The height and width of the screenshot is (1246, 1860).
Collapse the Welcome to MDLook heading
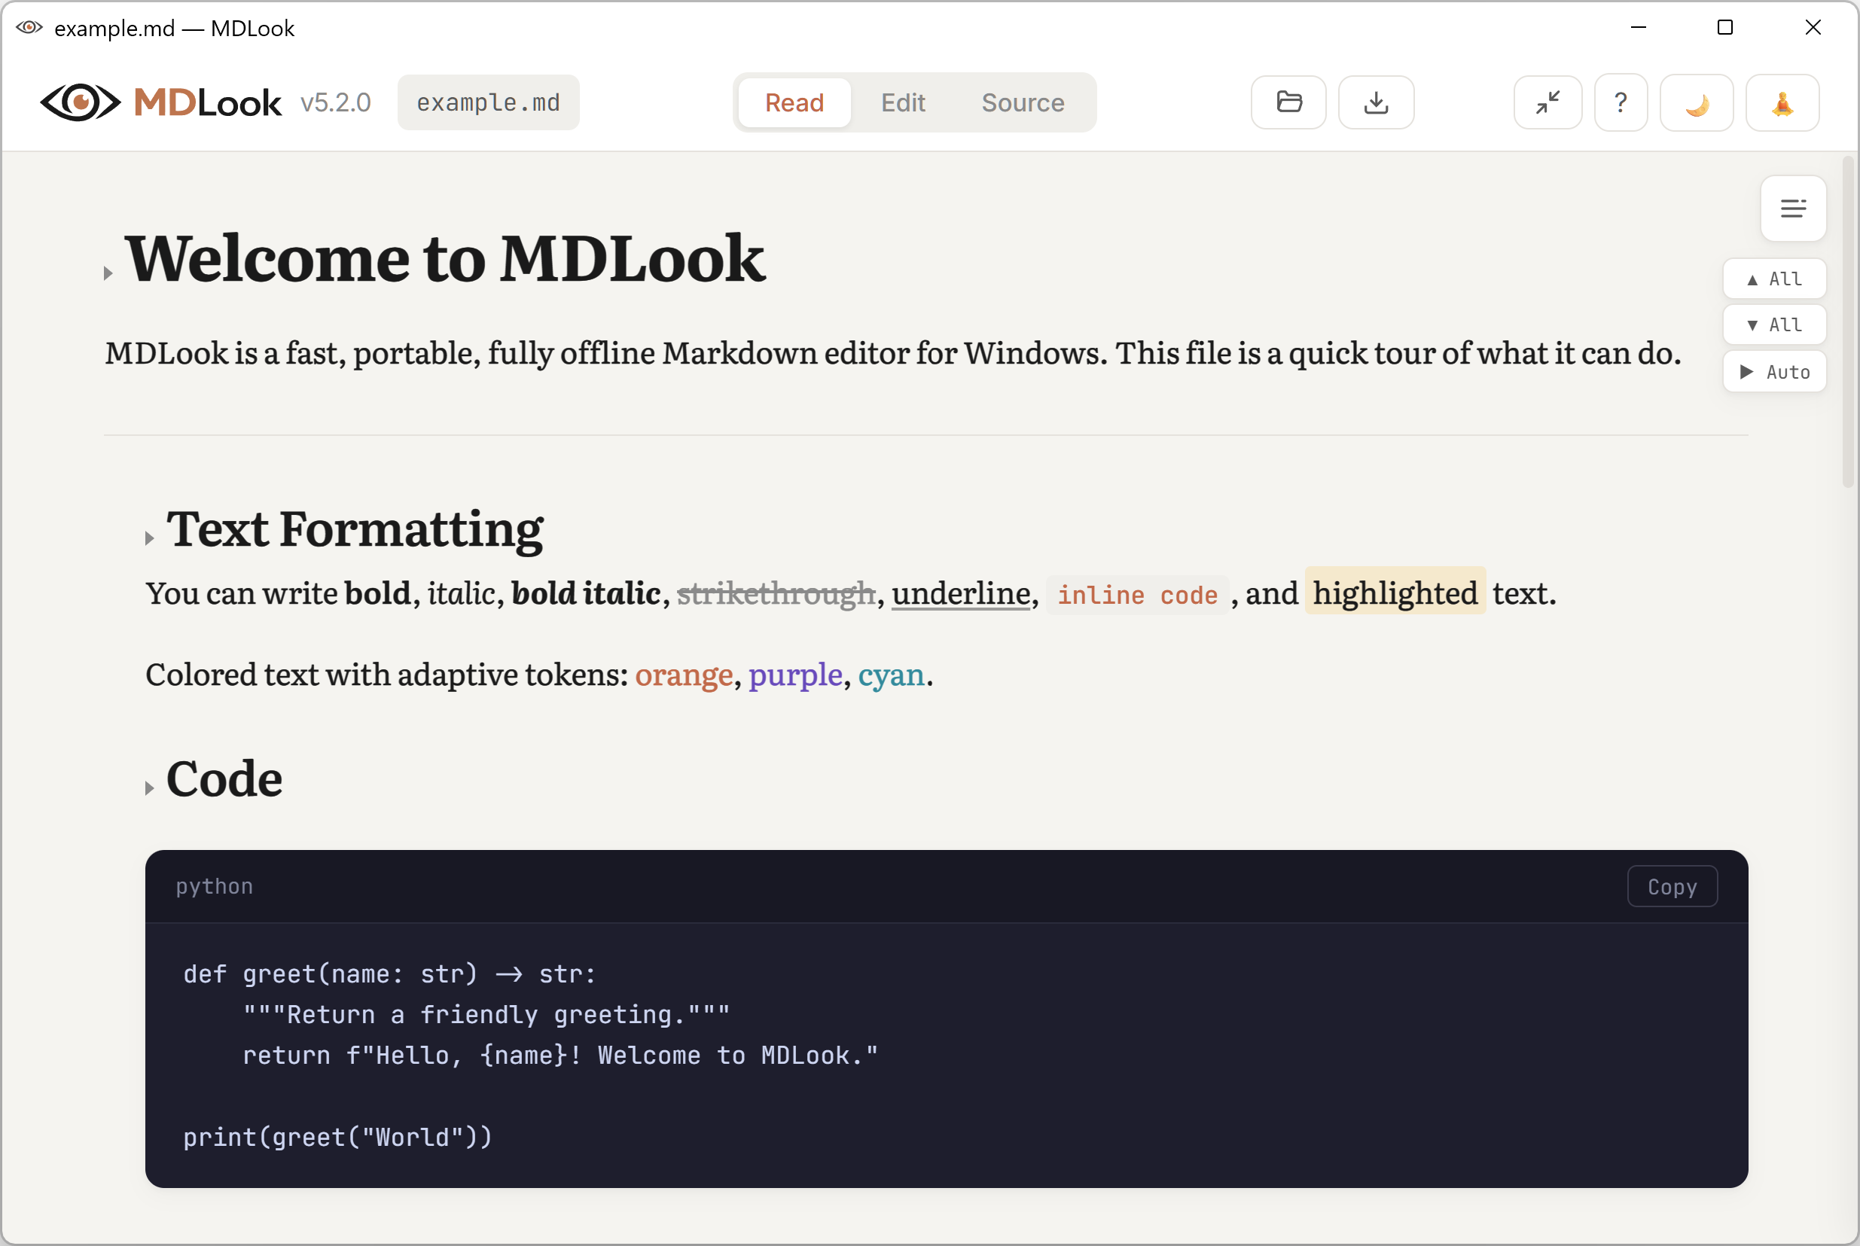[108, 273]
